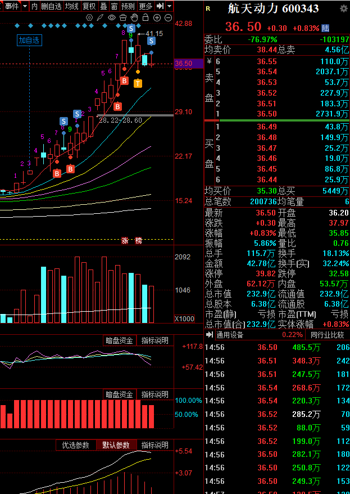
Task: Open the toolbox icon on chart toolbar
Action: point(123,17)
